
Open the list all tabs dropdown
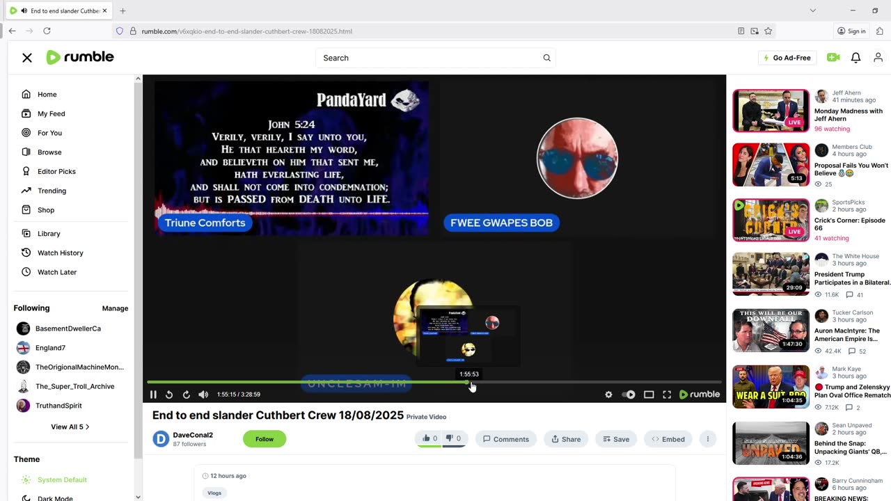coord(812,10)
